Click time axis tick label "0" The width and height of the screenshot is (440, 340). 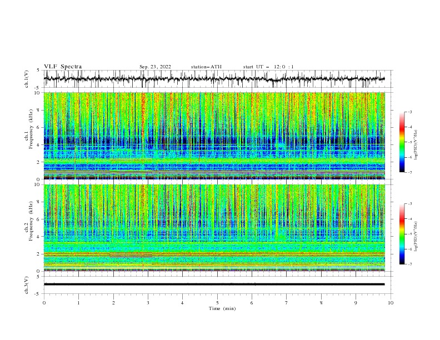coord(44,303)
